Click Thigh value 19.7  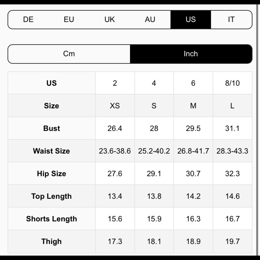tap(232, 242)
